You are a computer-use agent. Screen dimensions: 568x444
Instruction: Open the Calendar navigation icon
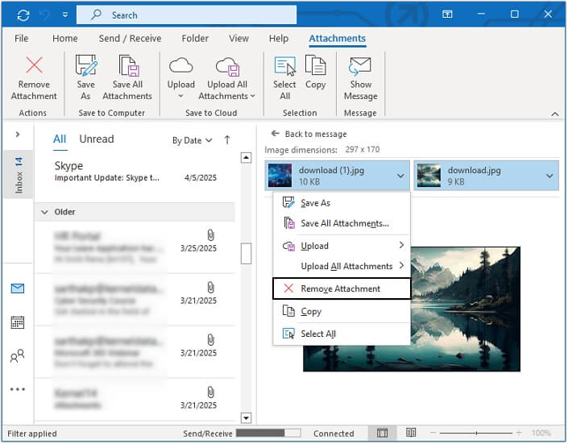(x=18, y=322)
